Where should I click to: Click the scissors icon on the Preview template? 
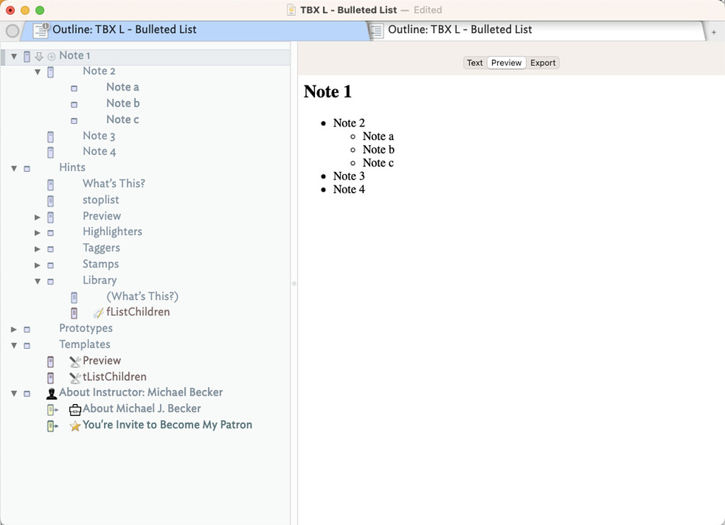click(x=74, y=360)
